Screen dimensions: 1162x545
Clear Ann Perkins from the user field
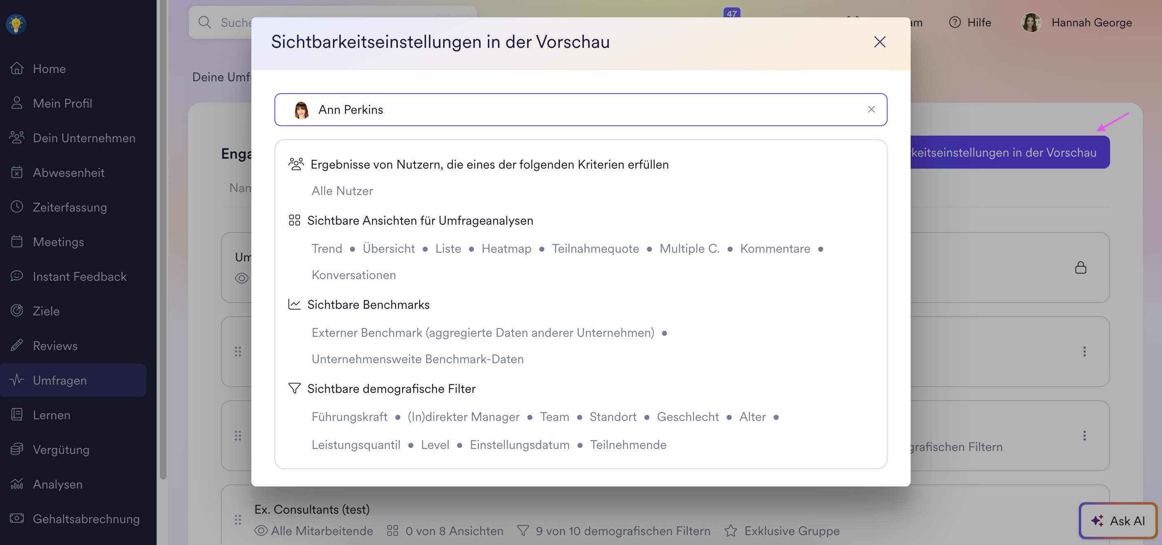click(871, 109)
